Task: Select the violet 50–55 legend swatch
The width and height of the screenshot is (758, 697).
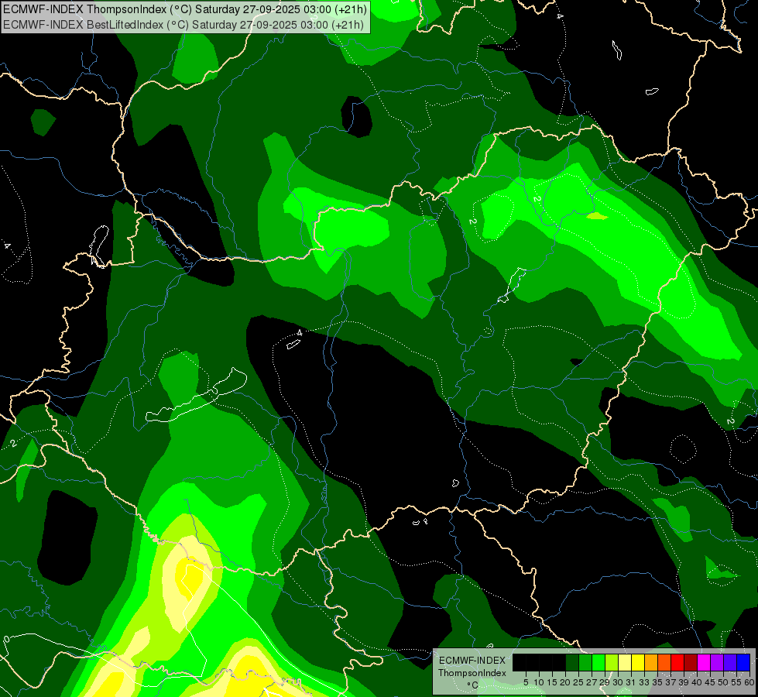Action: click(730, 662)
